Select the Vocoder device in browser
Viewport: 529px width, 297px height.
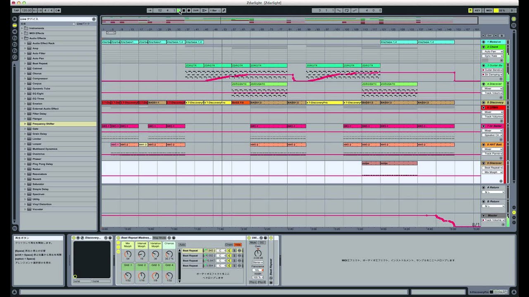tap(58, 209)
